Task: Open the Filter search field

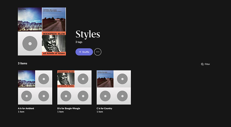Action: [206, 64]
